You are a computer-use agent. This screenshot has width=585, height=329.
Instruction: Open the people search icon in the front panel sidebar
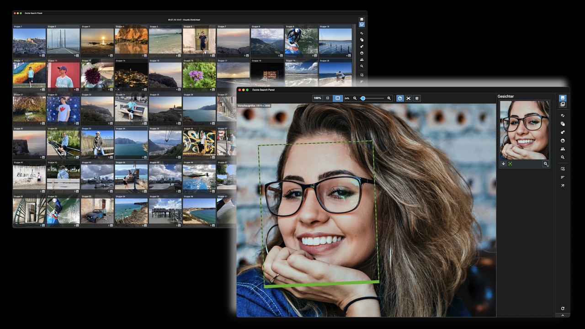563,149
